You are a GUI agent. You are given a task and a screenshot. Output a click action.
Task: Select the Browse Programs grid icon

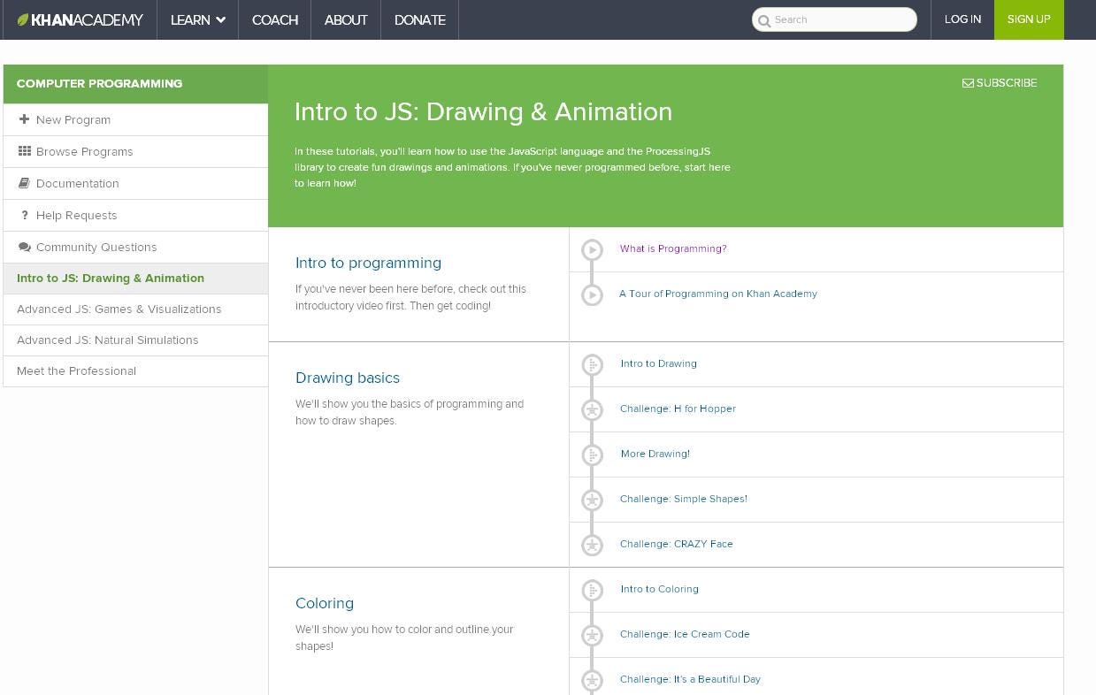[25, 151]
